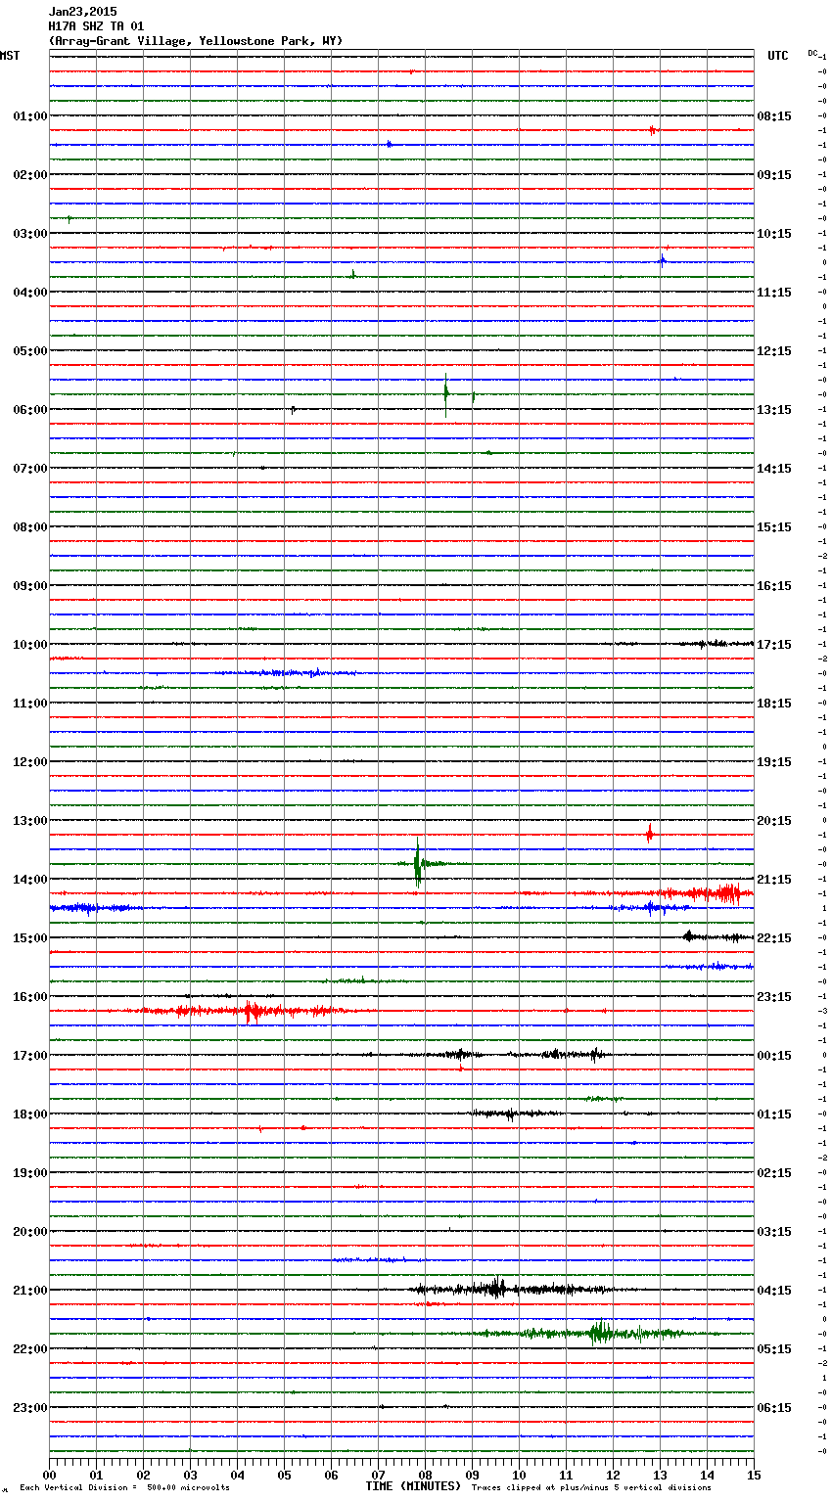
Task: Select the "23:00" MST row label
Action: point(30,1408)
